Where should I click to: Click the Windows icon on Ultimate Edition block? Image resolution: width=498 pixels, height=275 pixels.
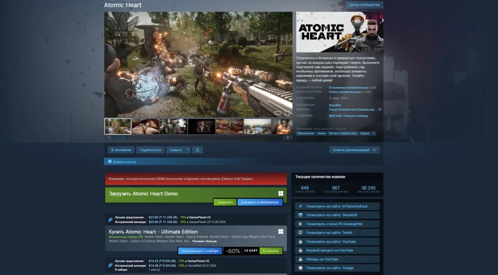click(281, 231)
